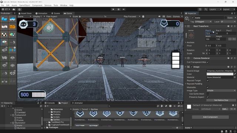The width and height of the screenshot is (237, 133).
Task: Click the global search magnifier icon
Action: tap(206, 9)
